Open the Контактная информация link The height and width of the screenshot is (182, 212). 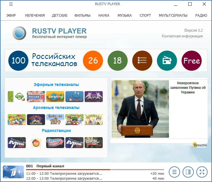pos(182,36)
